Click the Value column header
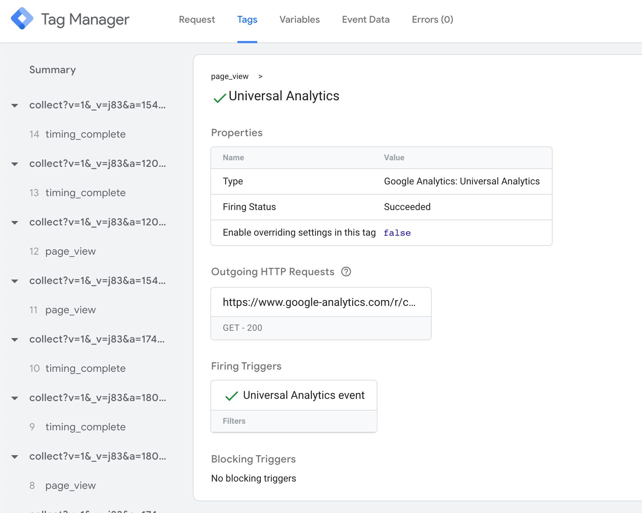 [394, 158]
